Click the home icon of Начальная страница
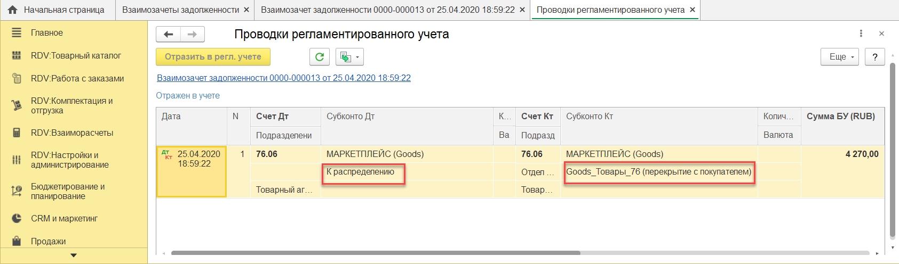 click(13, 10)
